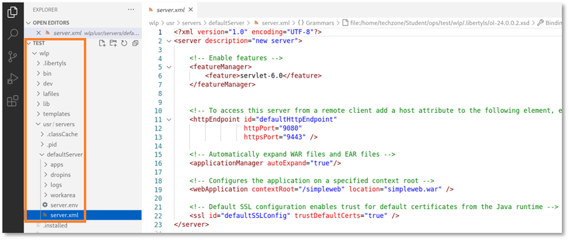Select server.env file in tree

tap(65, 204)
